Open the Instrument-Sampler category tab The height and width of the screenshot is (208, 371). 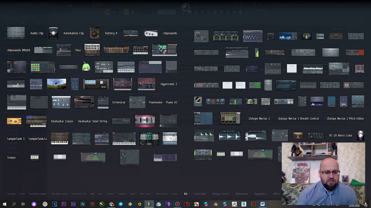pos(38,194)
